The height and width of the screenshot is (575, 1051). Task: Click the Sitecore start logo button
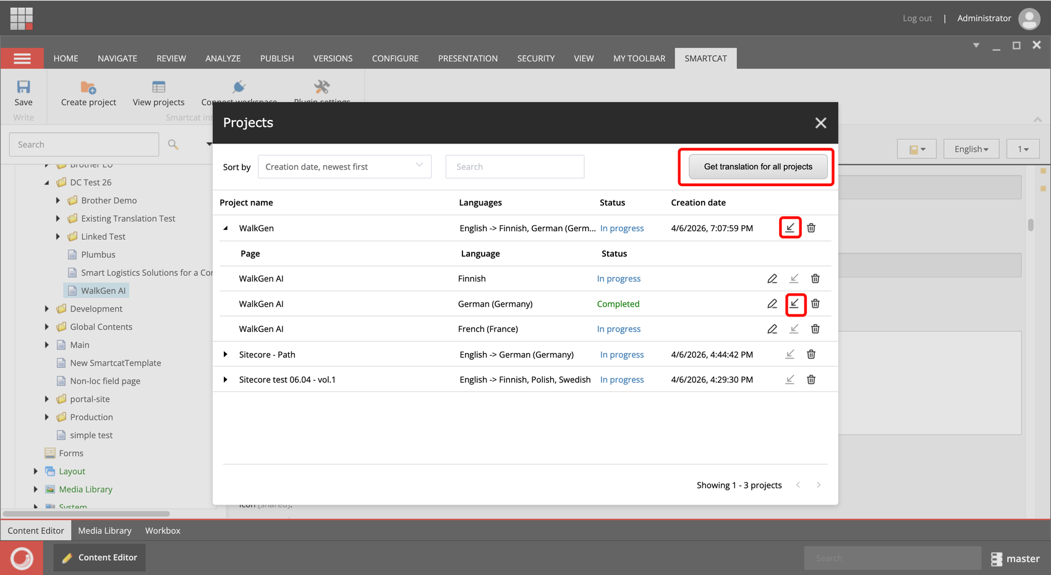tap(22, 558)
